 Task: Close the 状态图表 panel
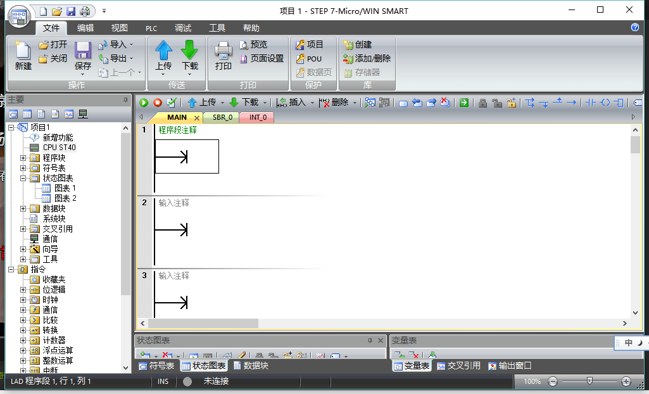coord(381,341)
